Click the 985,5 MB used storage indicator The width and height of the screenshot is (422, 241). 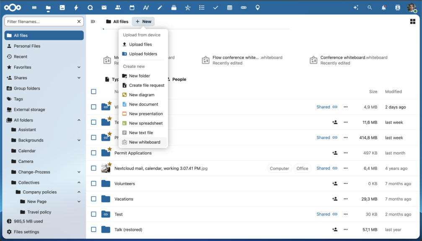[x=28, y=221]
